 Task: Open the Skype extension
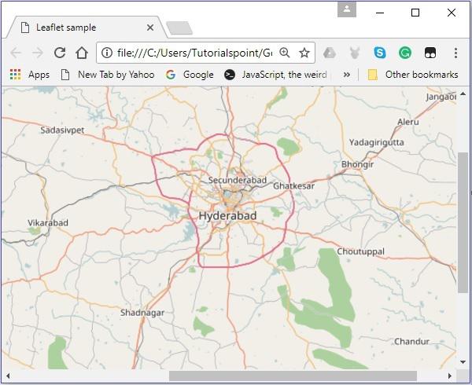tap(380, 53)
